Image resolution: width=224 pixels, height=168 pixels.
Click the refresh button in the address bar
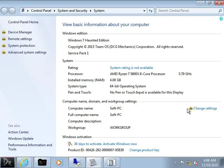[151, 11]
